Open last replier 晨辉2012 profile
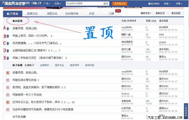Screen dimensions: 189x120 [164, 108]
